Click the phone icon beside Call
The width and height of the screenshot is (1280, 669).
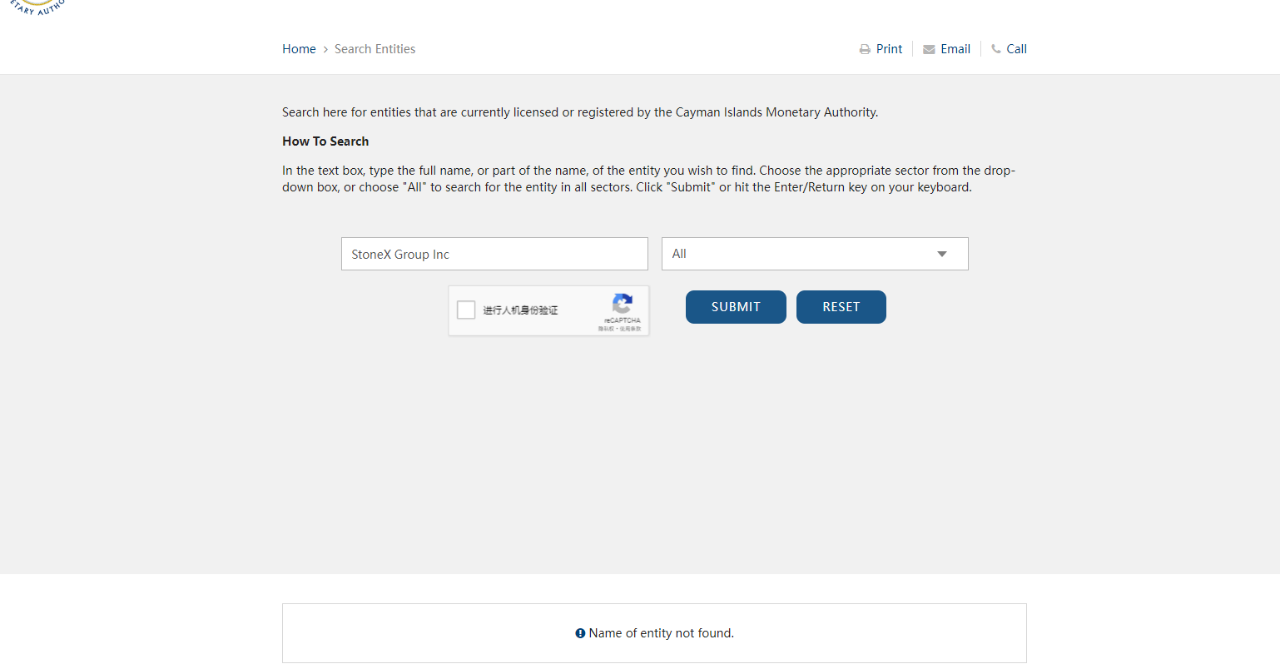pyautogui.click(x=996, y=49)
